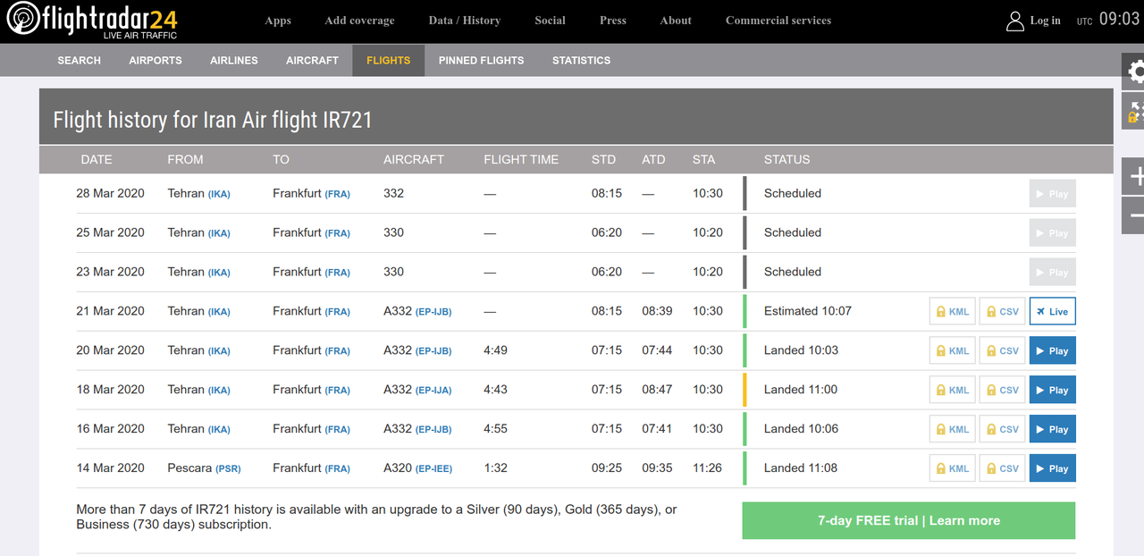Switch to the Aircraft tab

[312, 61]
